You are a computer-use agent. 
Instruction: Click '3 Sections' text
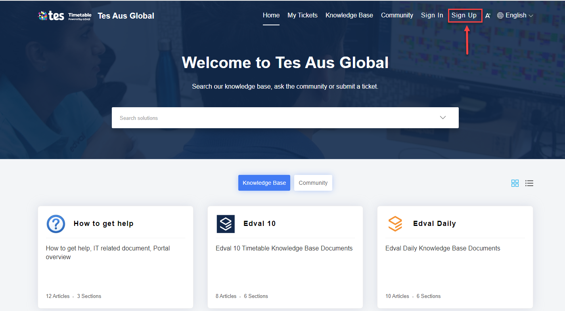tap(89, 296)
